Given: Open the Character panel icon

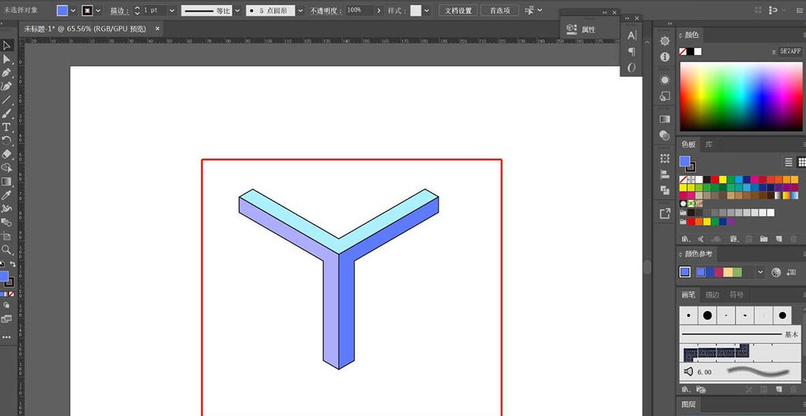Looking at the screenshot, I should [x=632, y=35].
